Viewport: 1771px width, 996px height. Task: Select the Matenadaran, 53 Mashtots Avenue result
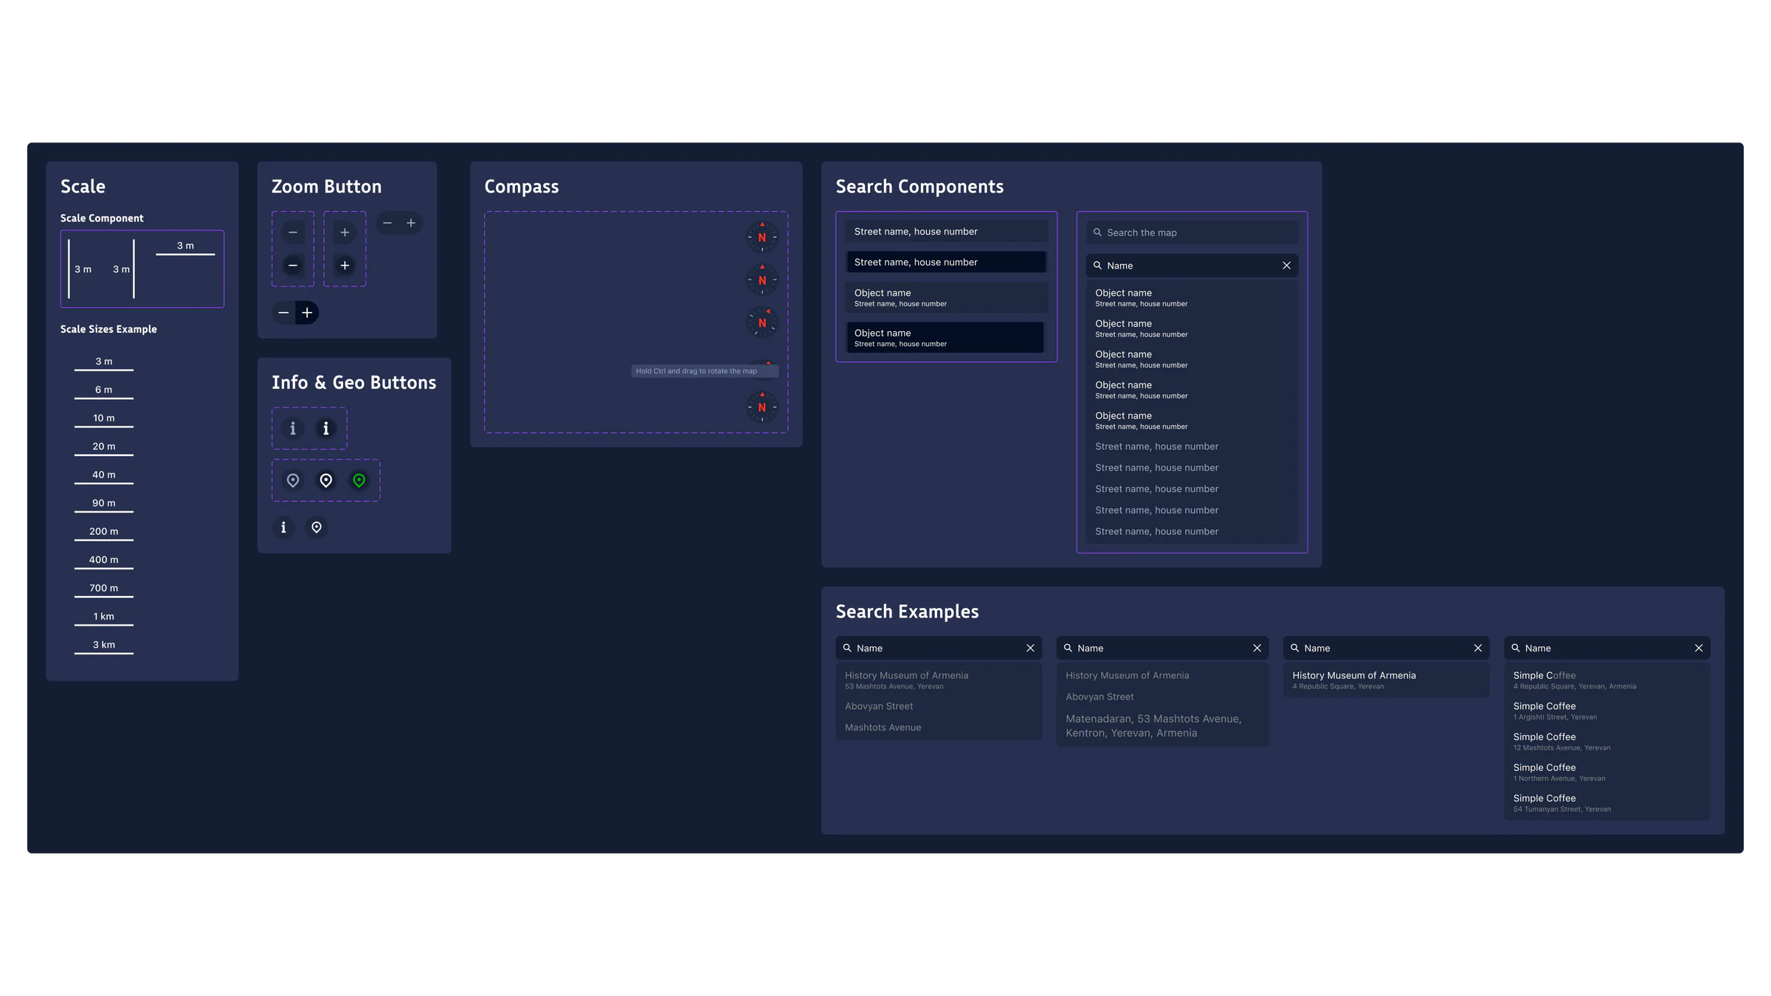coord(1162,726)
